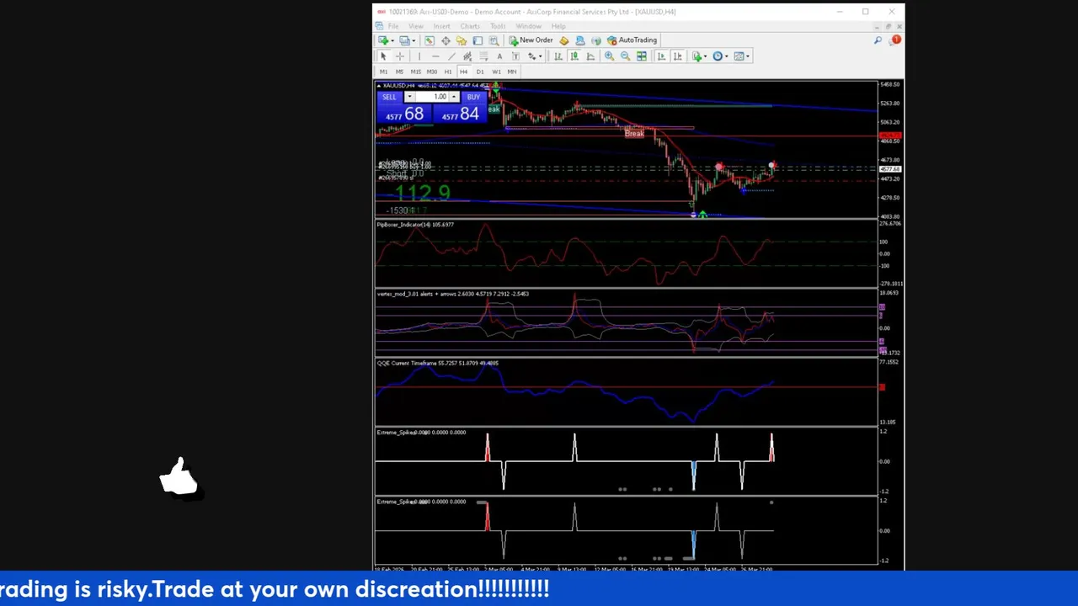The image size is (1078, 606).
Task: Increase lot size with right arrow
Action: (x=454, y=97)
